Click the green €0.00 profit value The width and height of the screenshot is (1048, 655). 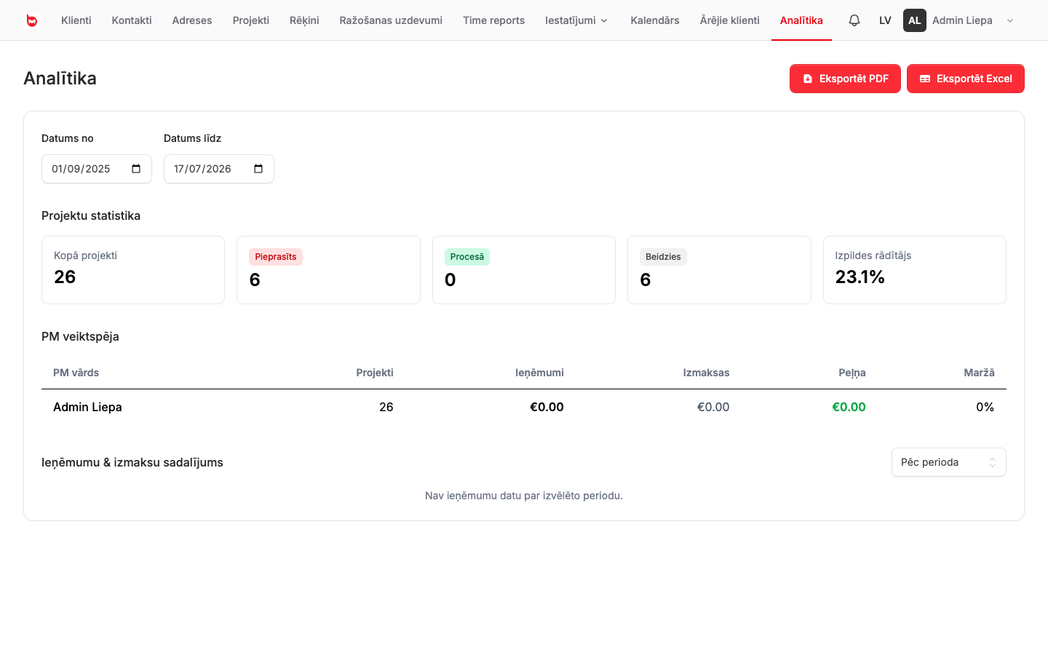(849, 407)
